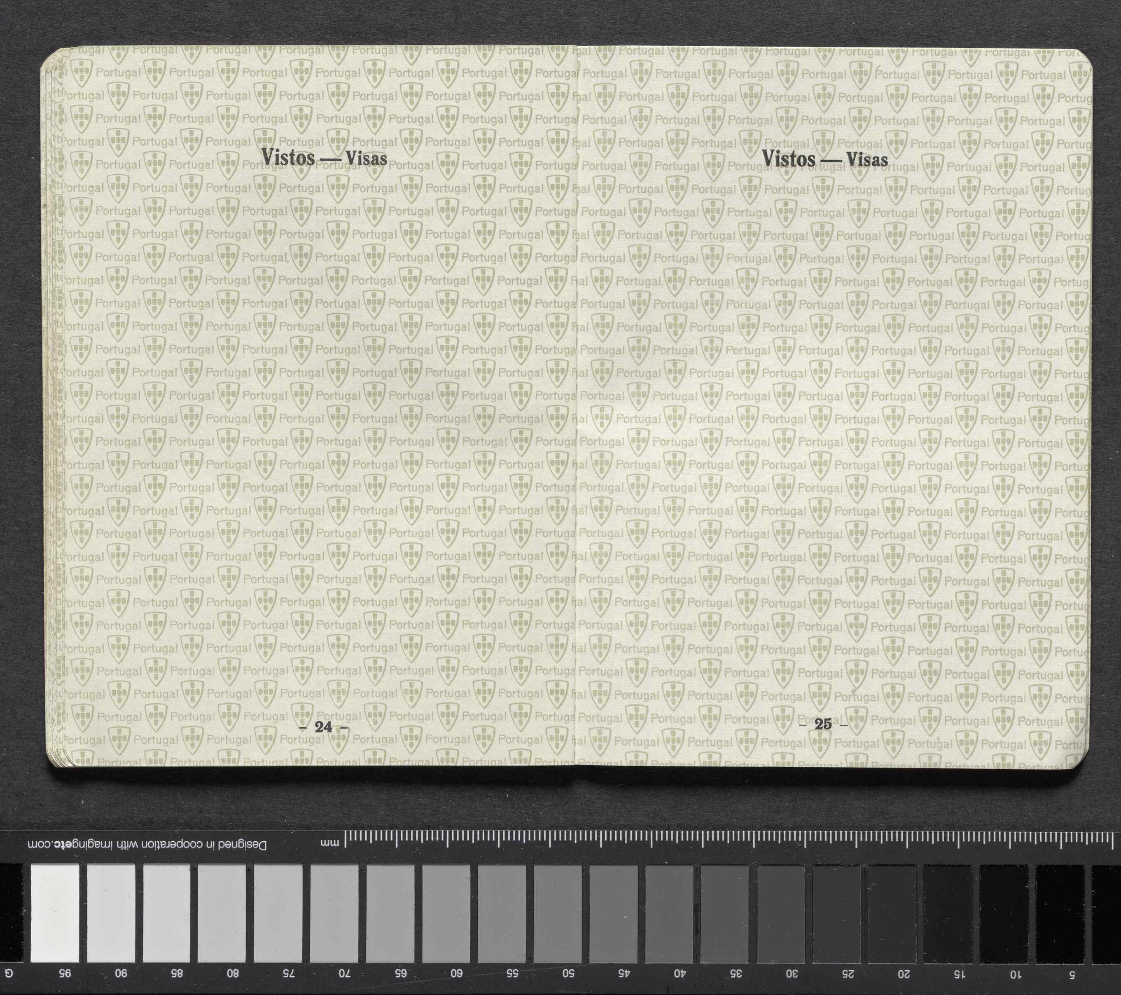Select the gray patch labeled 30

click(781, 913)
